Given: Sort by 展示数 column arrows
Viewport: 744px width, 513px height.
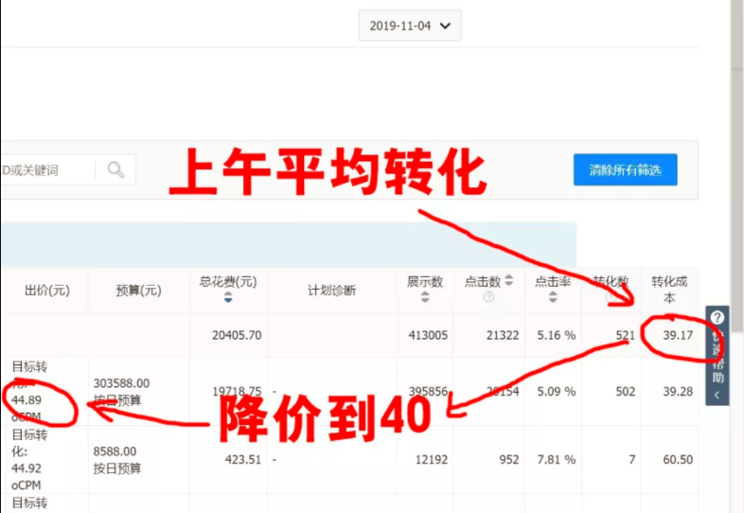Looking at the screenshot, I should (x=425, y=297).
